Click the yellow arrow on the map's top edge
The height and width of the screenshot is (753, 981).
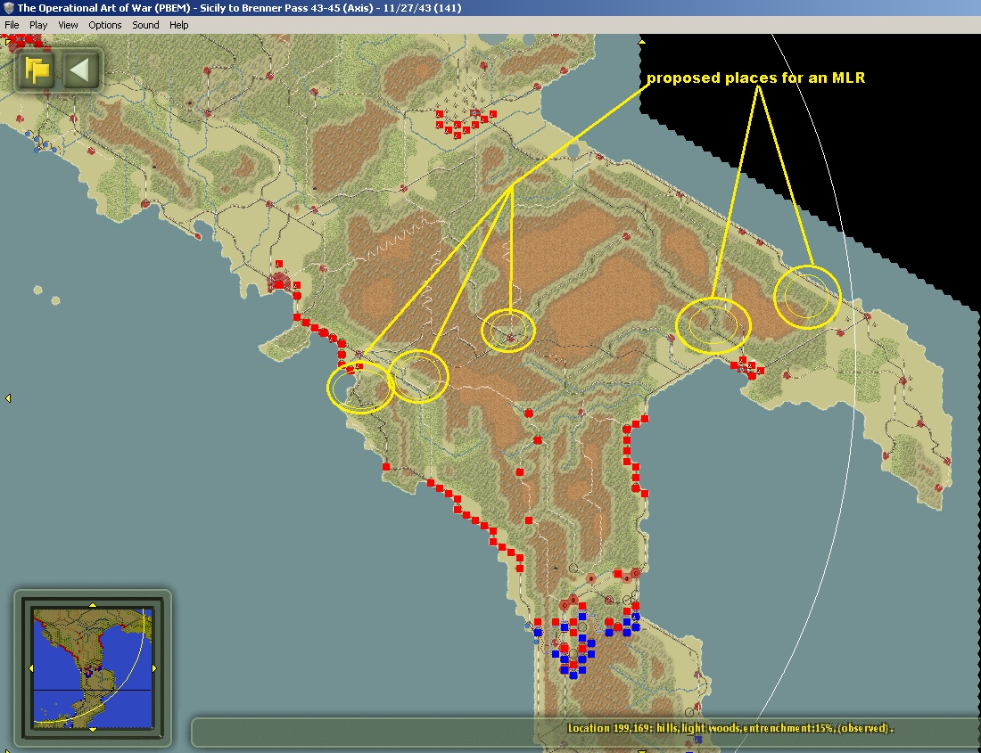pyautogui.click(x=641, y=41)
